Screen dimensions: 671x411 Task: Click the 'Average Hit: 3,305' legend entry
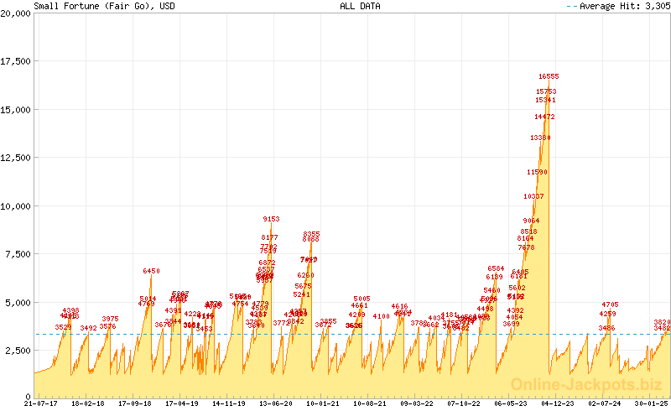point(617,6)
